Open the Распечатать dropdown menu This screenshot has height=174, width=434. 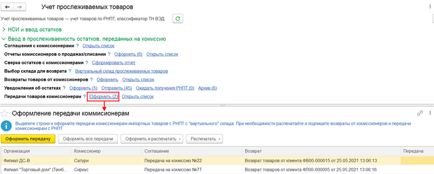coord(204,139)
